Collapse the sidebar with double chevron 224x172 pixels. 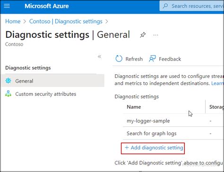pos(100,57)
